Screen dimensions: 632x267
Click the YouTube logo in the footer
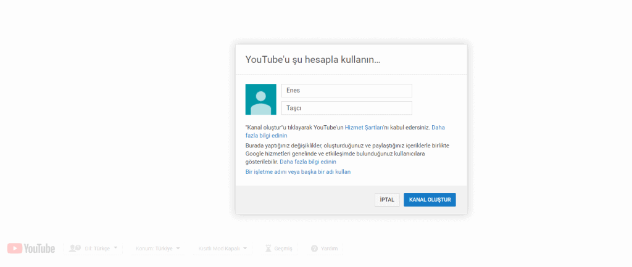click(31, 249)
